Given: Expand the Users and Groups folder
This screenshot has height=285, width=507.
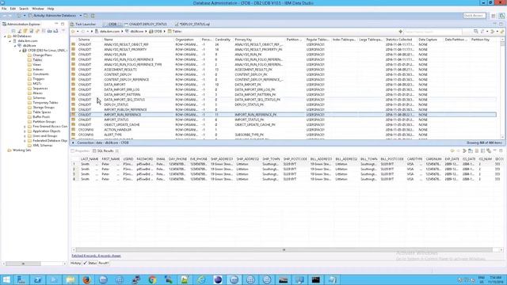Looking at the screenshot, I should coord(25,136).
